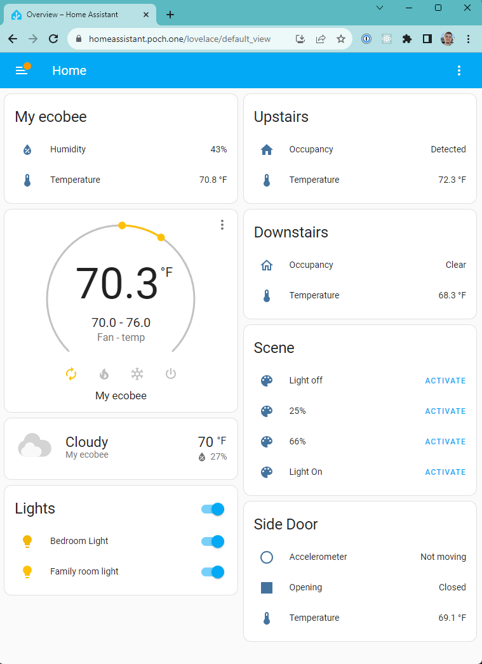Click the 70.3 °F current temperature reading
Image resolution: width=482 pixels, height=664 pixels.
pos(124,283)
